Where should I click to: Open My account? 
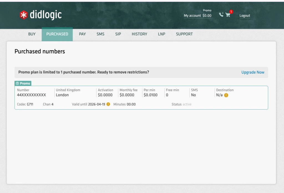[x=192, y=16]
